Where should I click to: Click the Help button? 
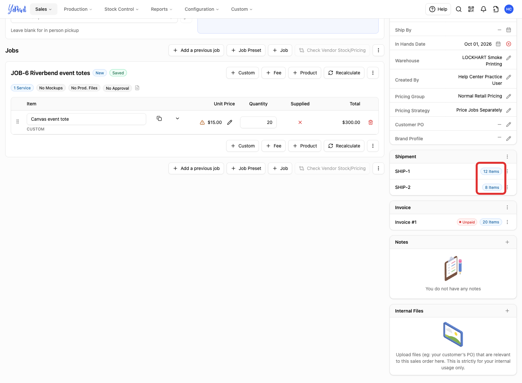(438, 9)
